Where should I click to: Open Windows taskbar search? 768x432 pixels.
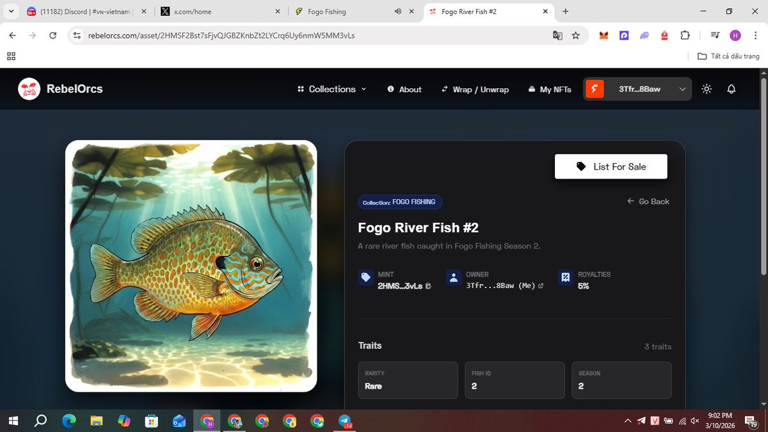pyautogui.click(x=40, y=420)
